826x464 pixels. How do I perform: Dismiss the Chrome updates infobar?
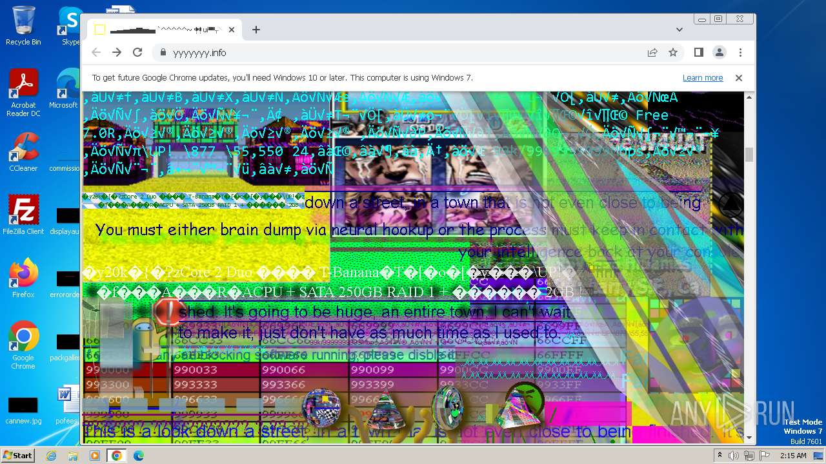tap(739, 78)
